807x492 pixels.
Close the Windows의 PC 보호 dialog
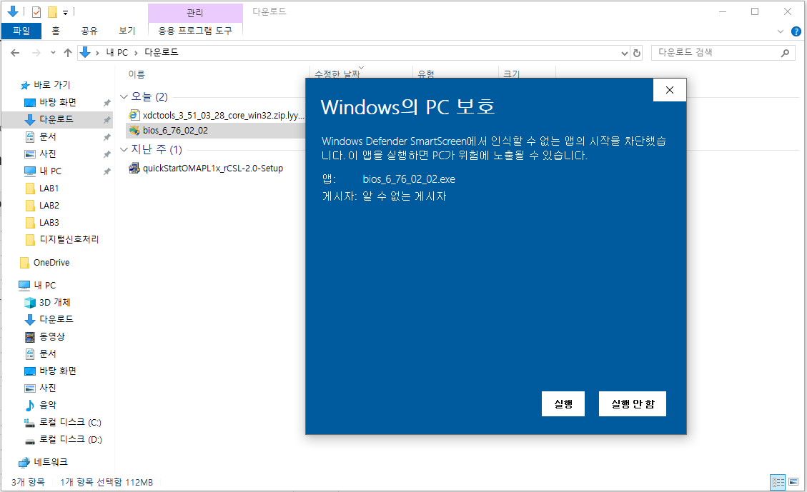point(670,90)
